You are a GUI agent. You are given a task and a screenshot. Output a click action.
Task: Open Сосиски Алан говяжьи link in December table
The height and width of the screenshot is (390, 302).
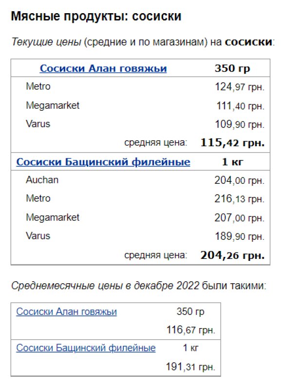click(66, 312)
